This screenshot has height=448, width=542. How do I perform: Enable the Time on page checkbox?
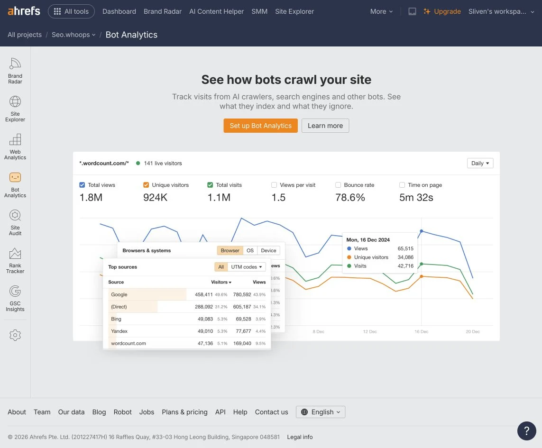point(402,185)
